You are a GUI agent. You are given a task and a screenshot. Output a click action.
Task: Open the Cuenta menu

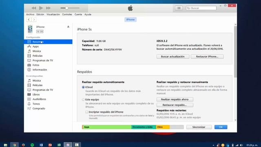(78, 15)
